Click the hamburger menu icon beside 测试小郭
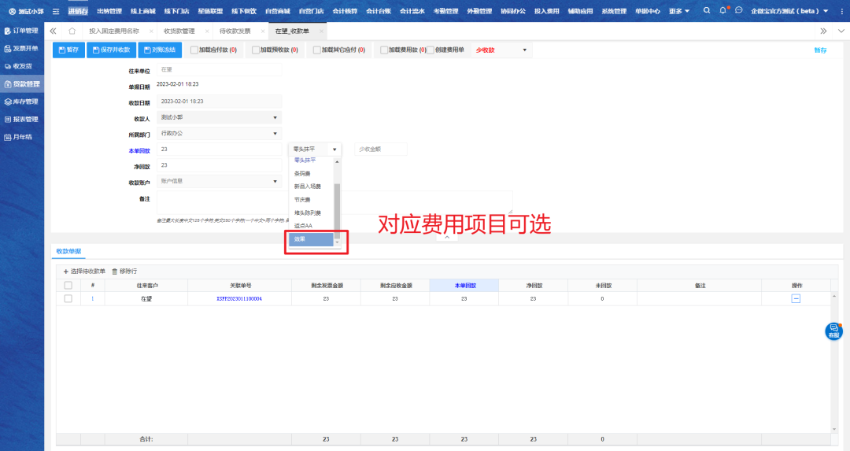This screenshot has height=451, width=850. (x=56, y=11)
